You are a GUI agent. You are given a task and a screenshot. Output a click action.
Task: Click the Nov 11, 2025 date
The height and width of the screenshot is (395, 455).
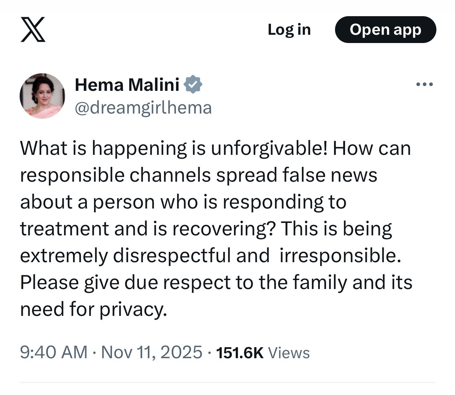coord(151,352)
